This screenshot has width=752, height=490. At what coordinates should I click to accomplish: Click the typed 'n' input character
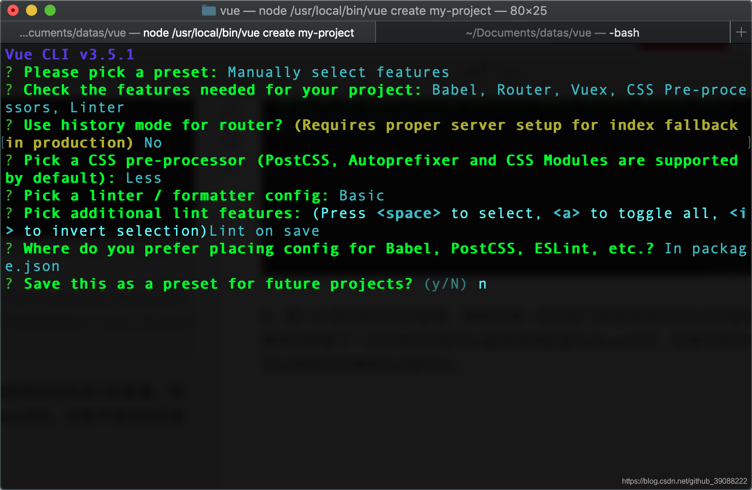click(x=482, y=284)
